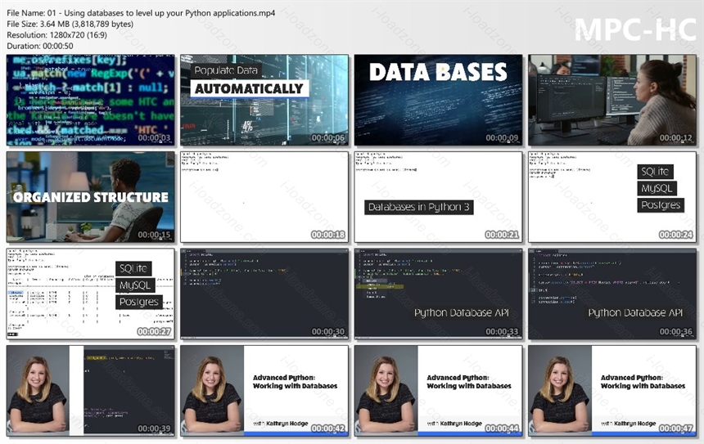Select the Populate Data Automatically frame at 00:00:06
704x444 pixels.
tap(264, 100)
